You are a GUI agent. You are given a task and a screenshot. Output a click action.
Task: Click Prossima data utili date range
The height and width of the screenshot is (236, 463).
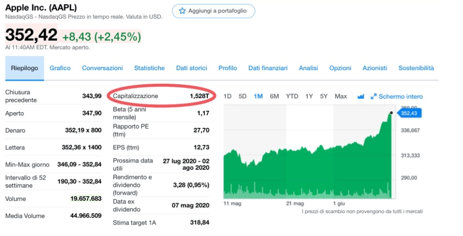tap(186, 165)
